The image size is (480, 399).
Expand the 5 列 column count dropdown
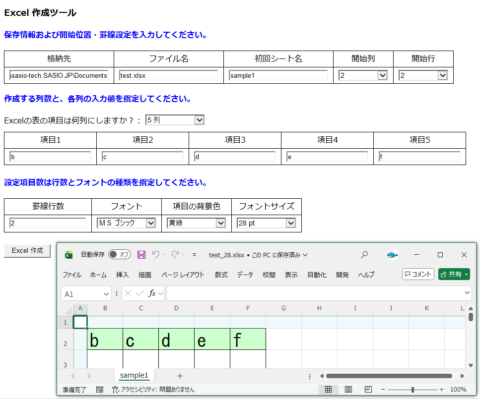175,120
